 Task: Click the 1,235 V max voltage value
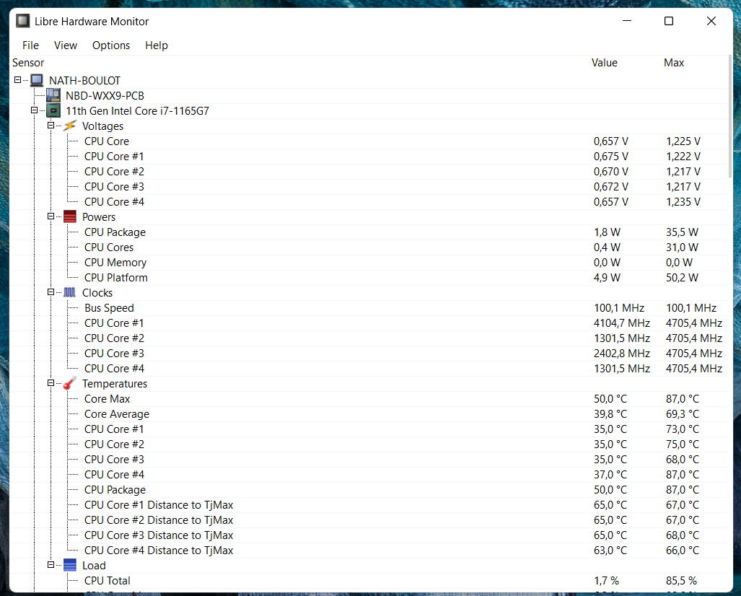pyautogui.click(x=683, y=202)
